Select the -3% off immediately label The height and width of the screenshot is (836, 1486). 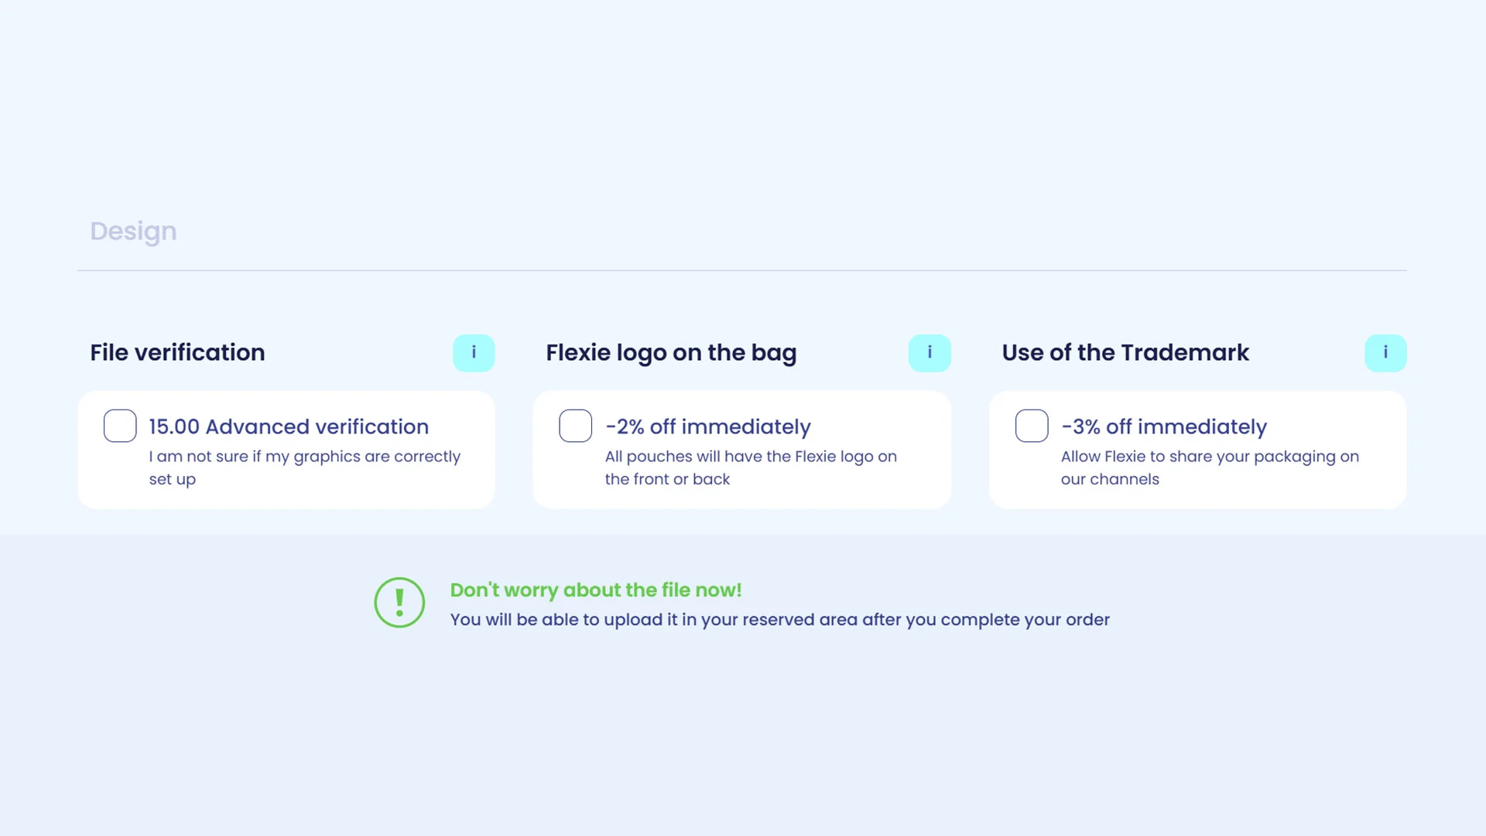pyautogui.click(x=1164, y=427)
